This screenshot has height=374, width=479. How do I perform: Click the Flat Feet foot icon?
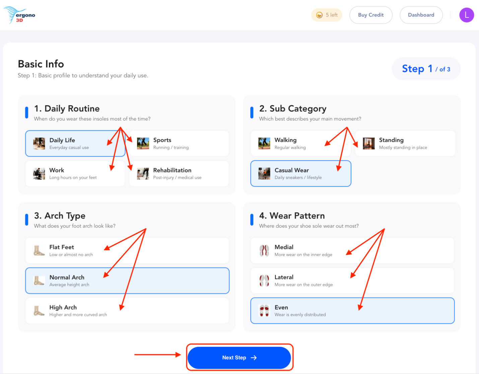pos(39,251)
